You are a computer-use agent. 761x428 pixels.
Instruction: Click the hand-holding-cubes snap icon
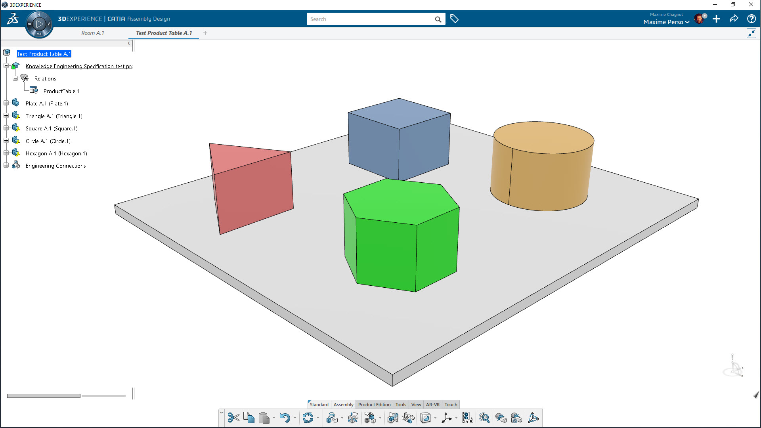click(x=370, y=418)
